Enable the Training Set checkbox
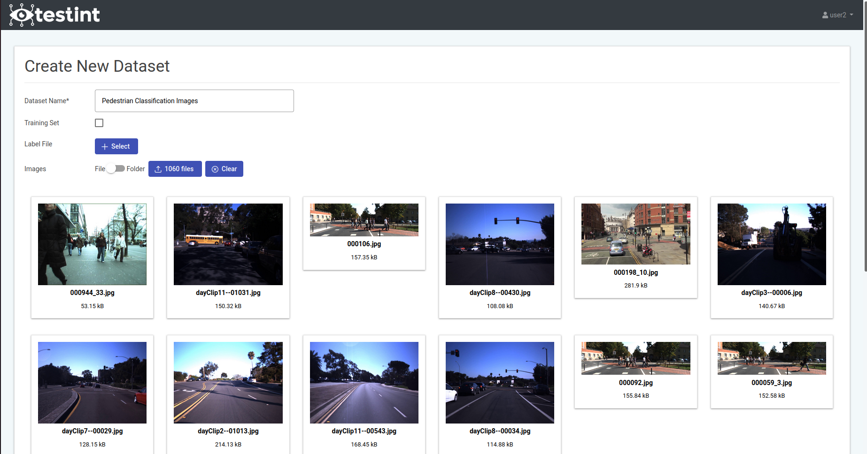The image size is (867, 454). pyautogui.click(x=99, y=123)
